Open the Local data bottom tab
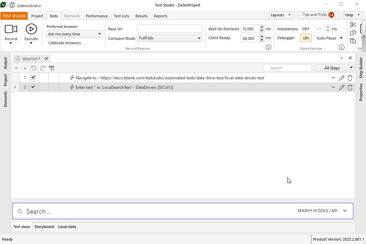 click(x=67, y=227)
